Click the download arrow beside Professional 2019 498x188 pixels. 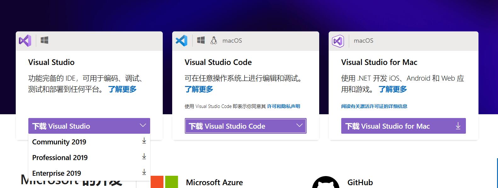(144, 157)
